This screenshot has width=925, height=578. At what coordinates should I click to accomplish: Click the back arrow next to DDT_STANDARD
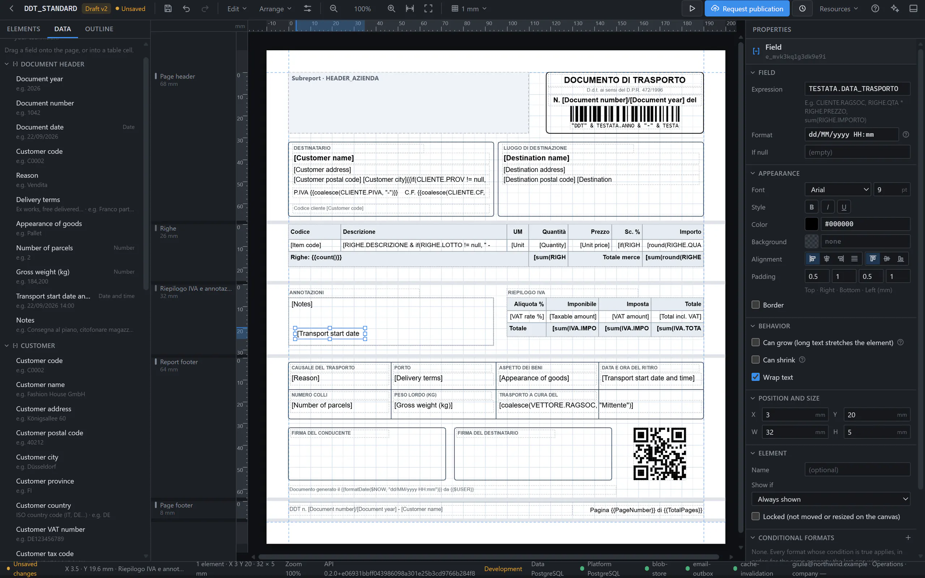point(12,8)
